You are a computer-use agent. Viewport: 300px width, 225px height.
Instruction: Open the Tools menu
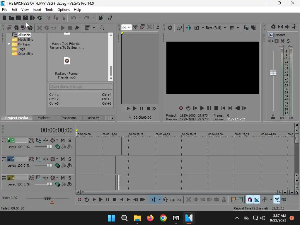[x=49, y=10]
